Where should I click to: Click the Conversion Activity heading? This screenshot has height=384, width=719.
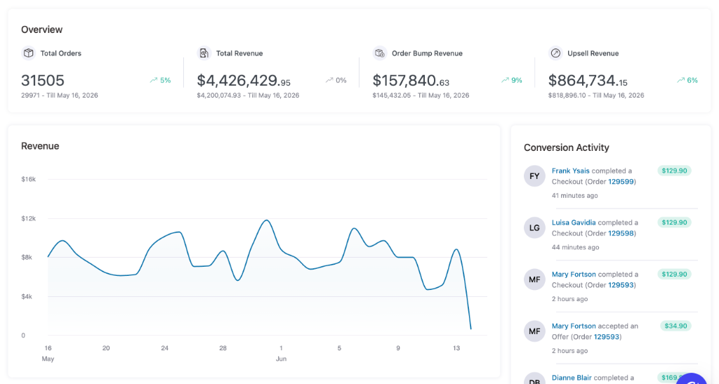(567, 147)
